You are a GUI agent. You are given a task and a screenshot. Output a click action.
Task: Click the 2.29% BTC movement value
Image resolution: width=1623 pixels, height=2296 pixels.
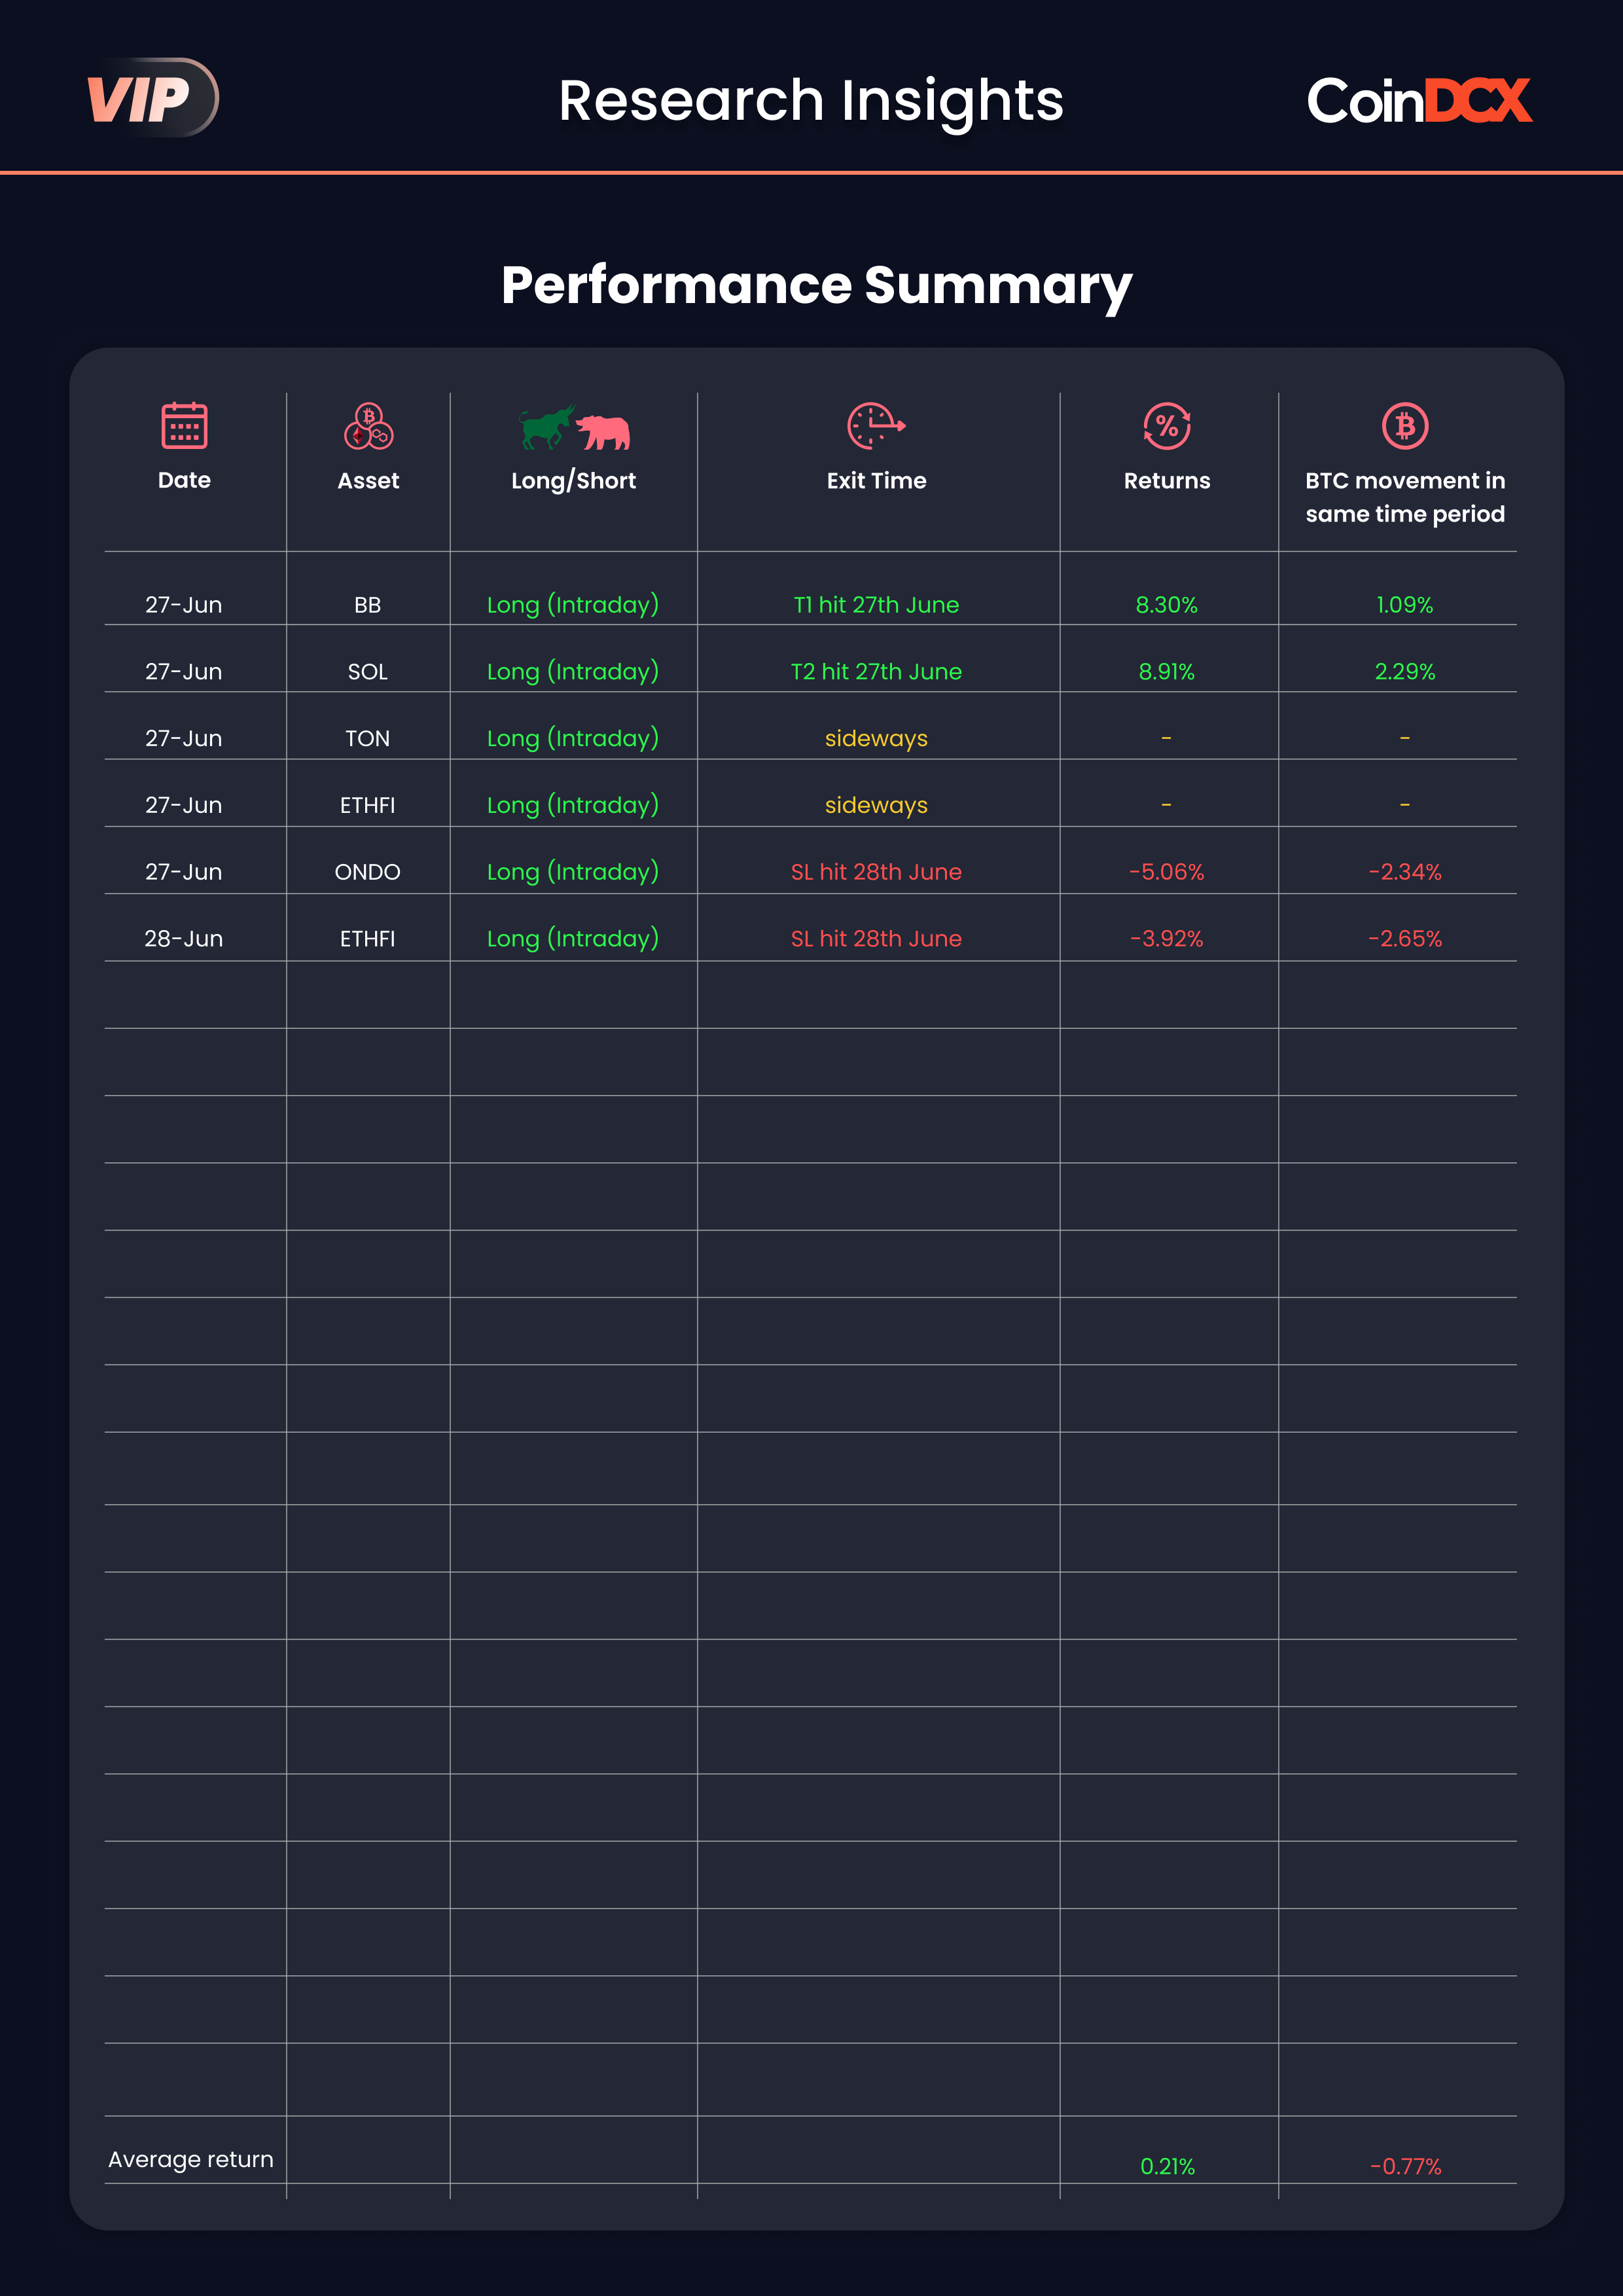click(x=1405, y=672)
